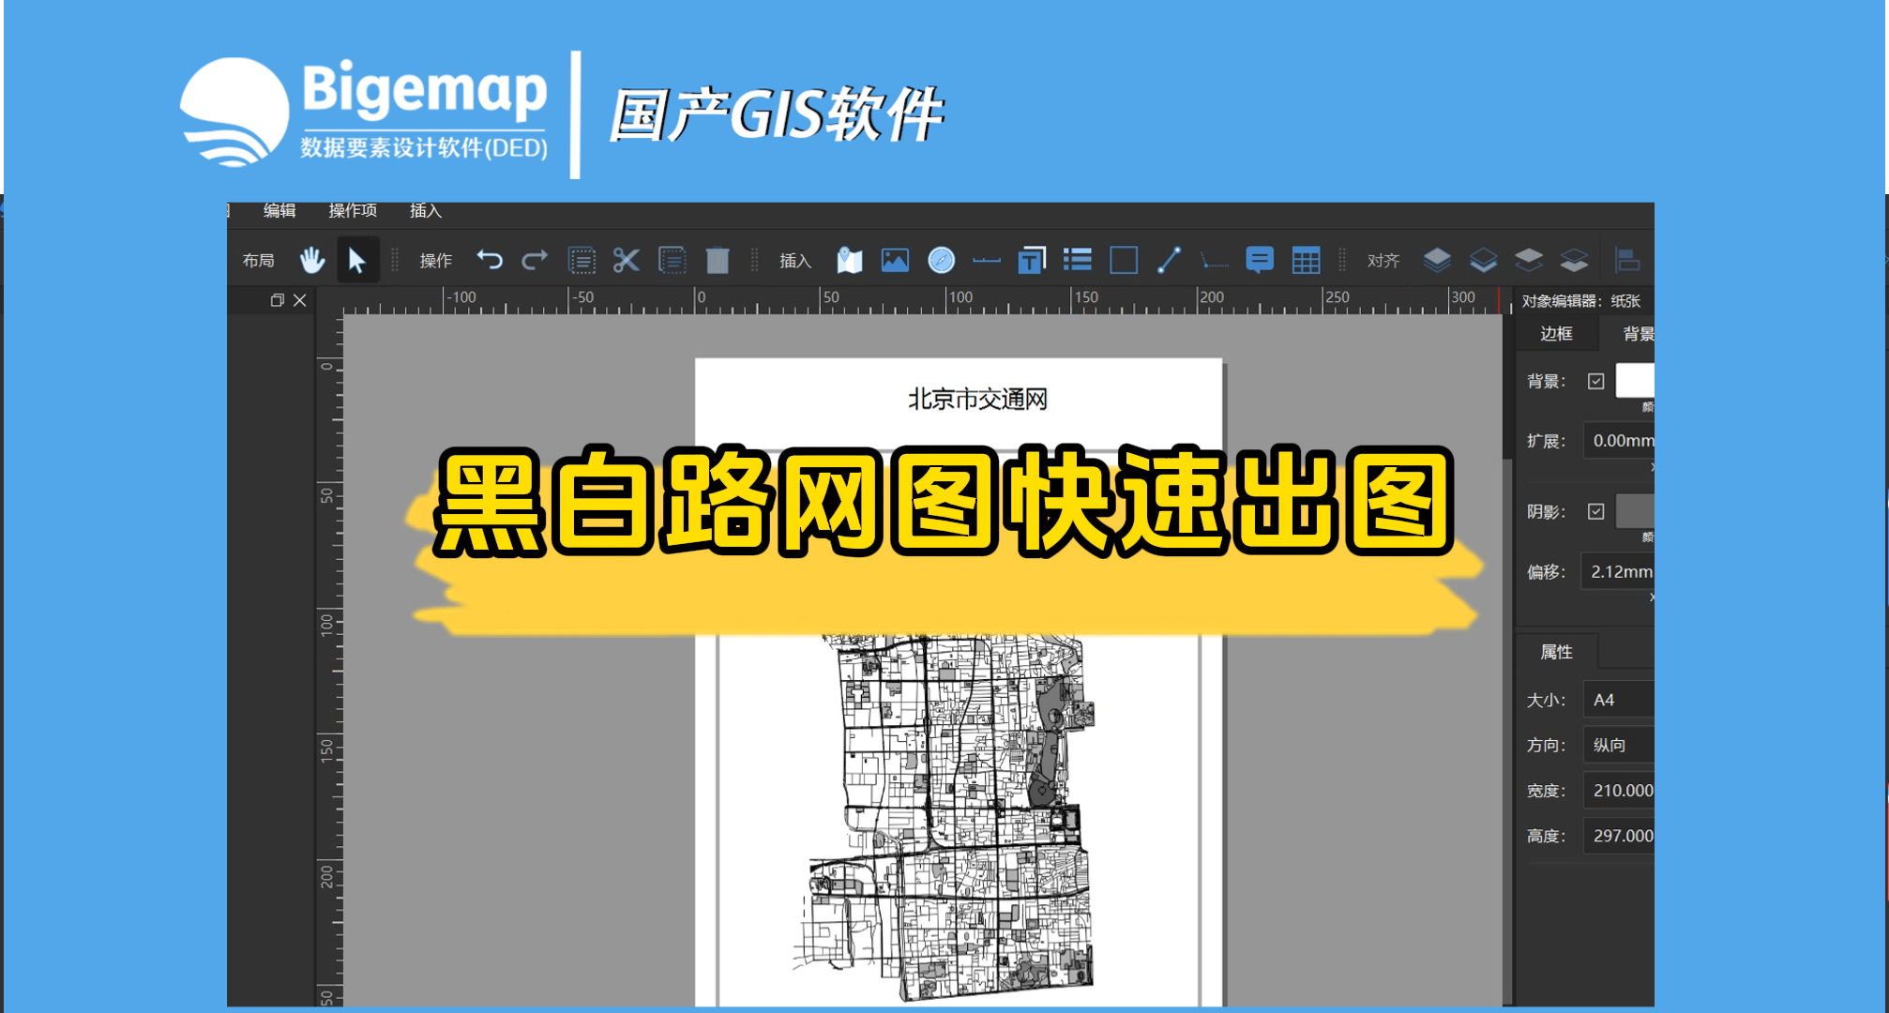1889x1013 pixels.
Task: Open the 编辑 menu
Action: coord(280,211)
